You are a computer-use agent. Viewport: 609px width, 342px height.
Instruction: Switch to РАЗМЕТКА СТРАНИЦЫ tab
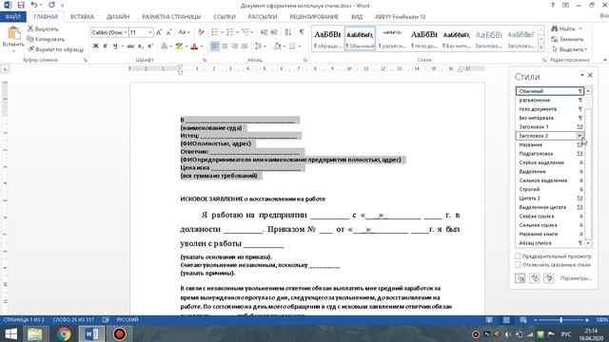(171, 17)
